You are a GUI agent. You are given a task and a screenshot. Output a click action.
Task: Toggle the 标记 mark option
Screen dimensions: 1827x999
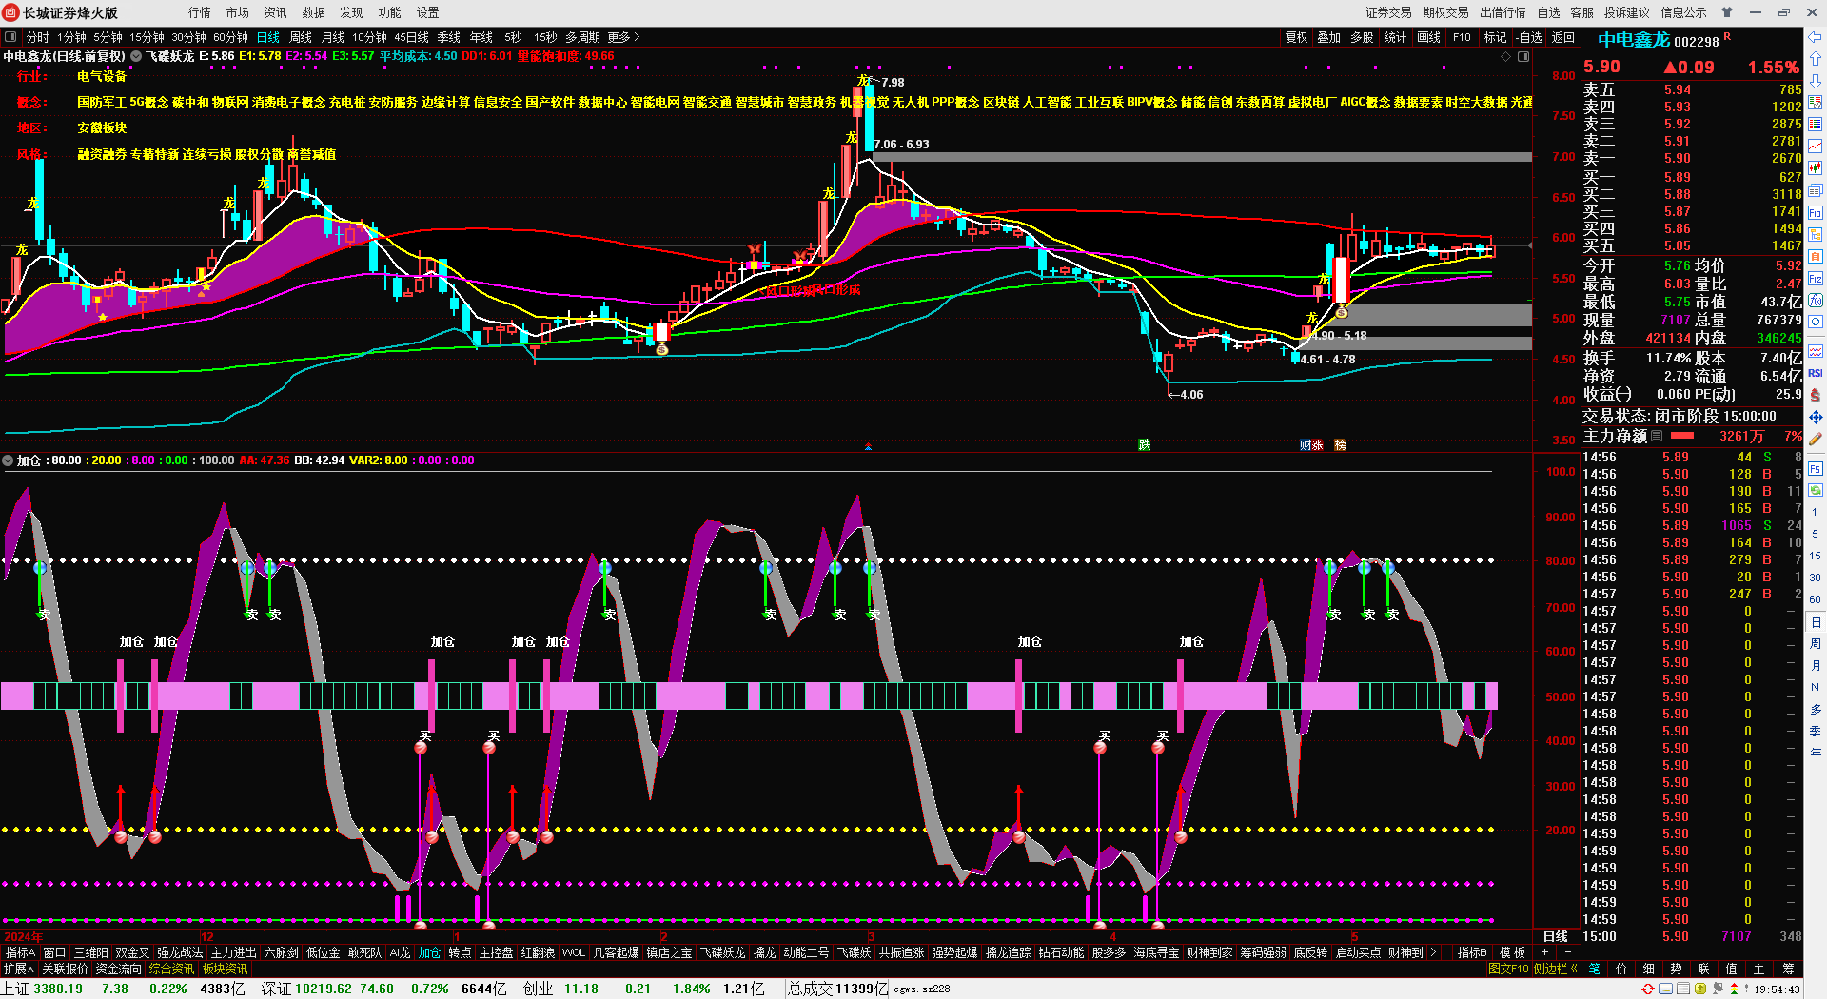pyautogui.click(x=1496, y=37)
